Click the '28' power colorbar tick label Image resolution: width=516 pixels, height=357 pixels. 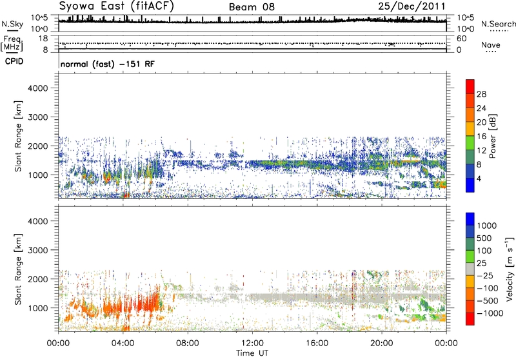(481, 94)
